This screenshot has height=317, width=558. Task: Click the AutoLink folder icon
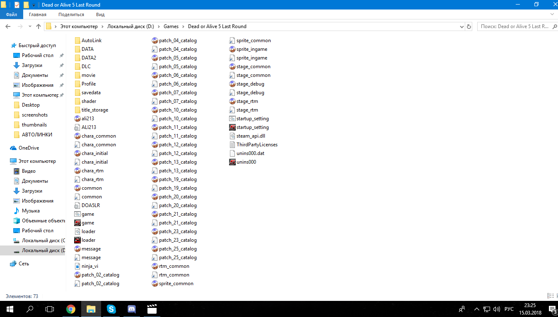pos(77,41)
